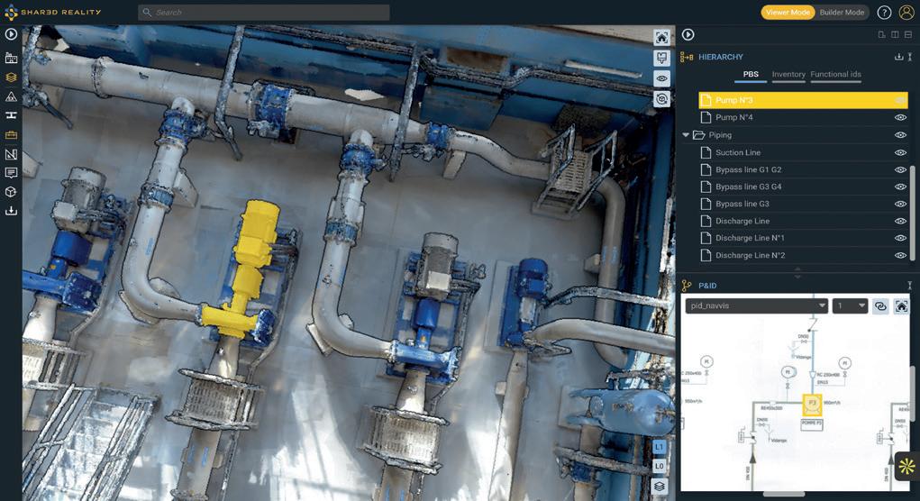Image resolution: width=920 pixels, height=501 pixels.
Task: Click the Shared Reality logo
Action: 53,13
